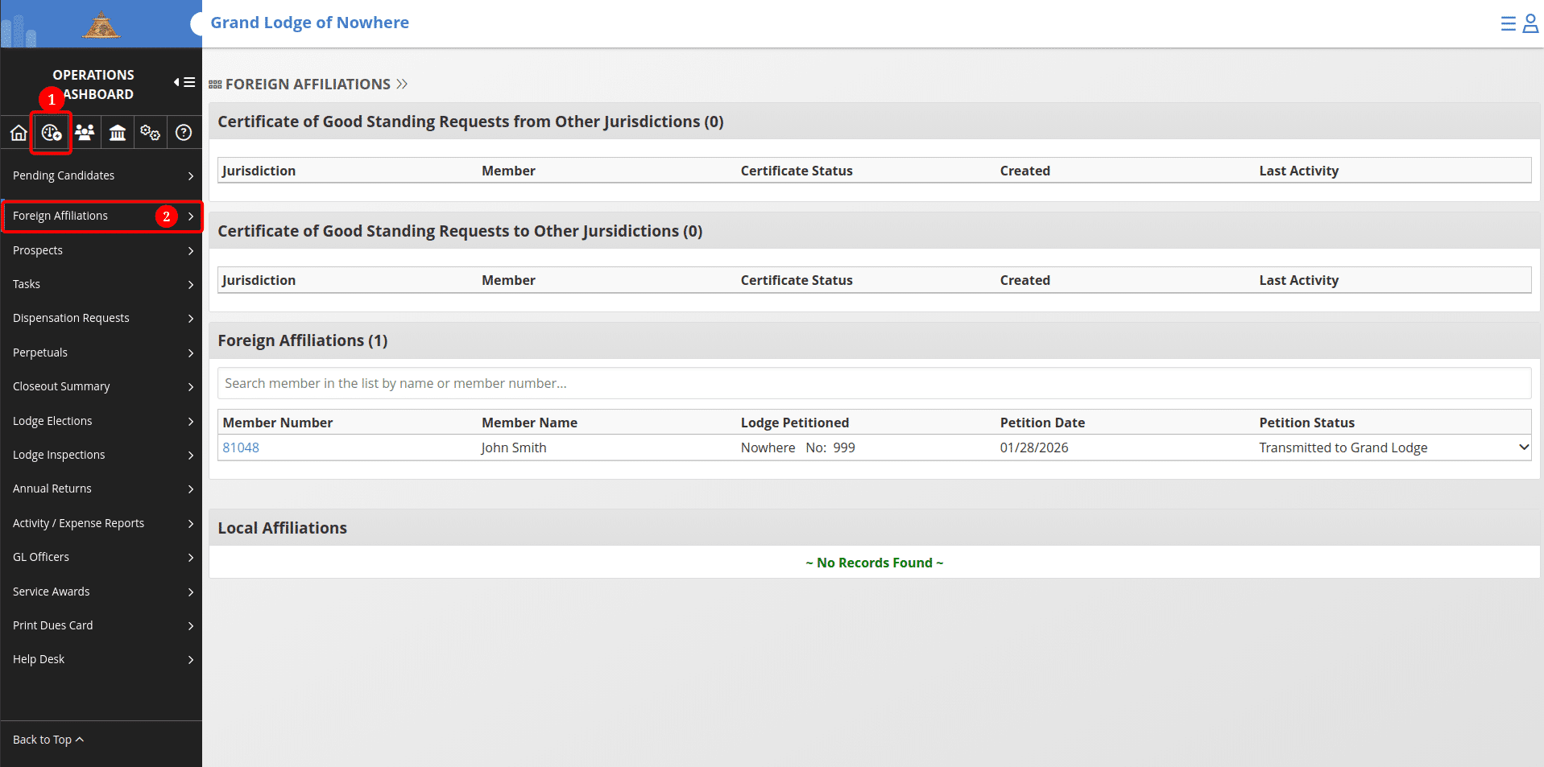
Task: Expand the Lodge Inspections chevron
Action: [x=191, y=456]
